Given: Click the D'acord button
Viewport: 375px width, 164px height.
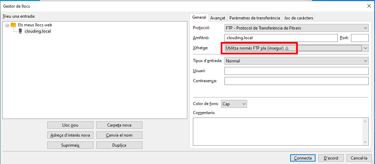Looking at the screenshot, I should tap(331, 158).
